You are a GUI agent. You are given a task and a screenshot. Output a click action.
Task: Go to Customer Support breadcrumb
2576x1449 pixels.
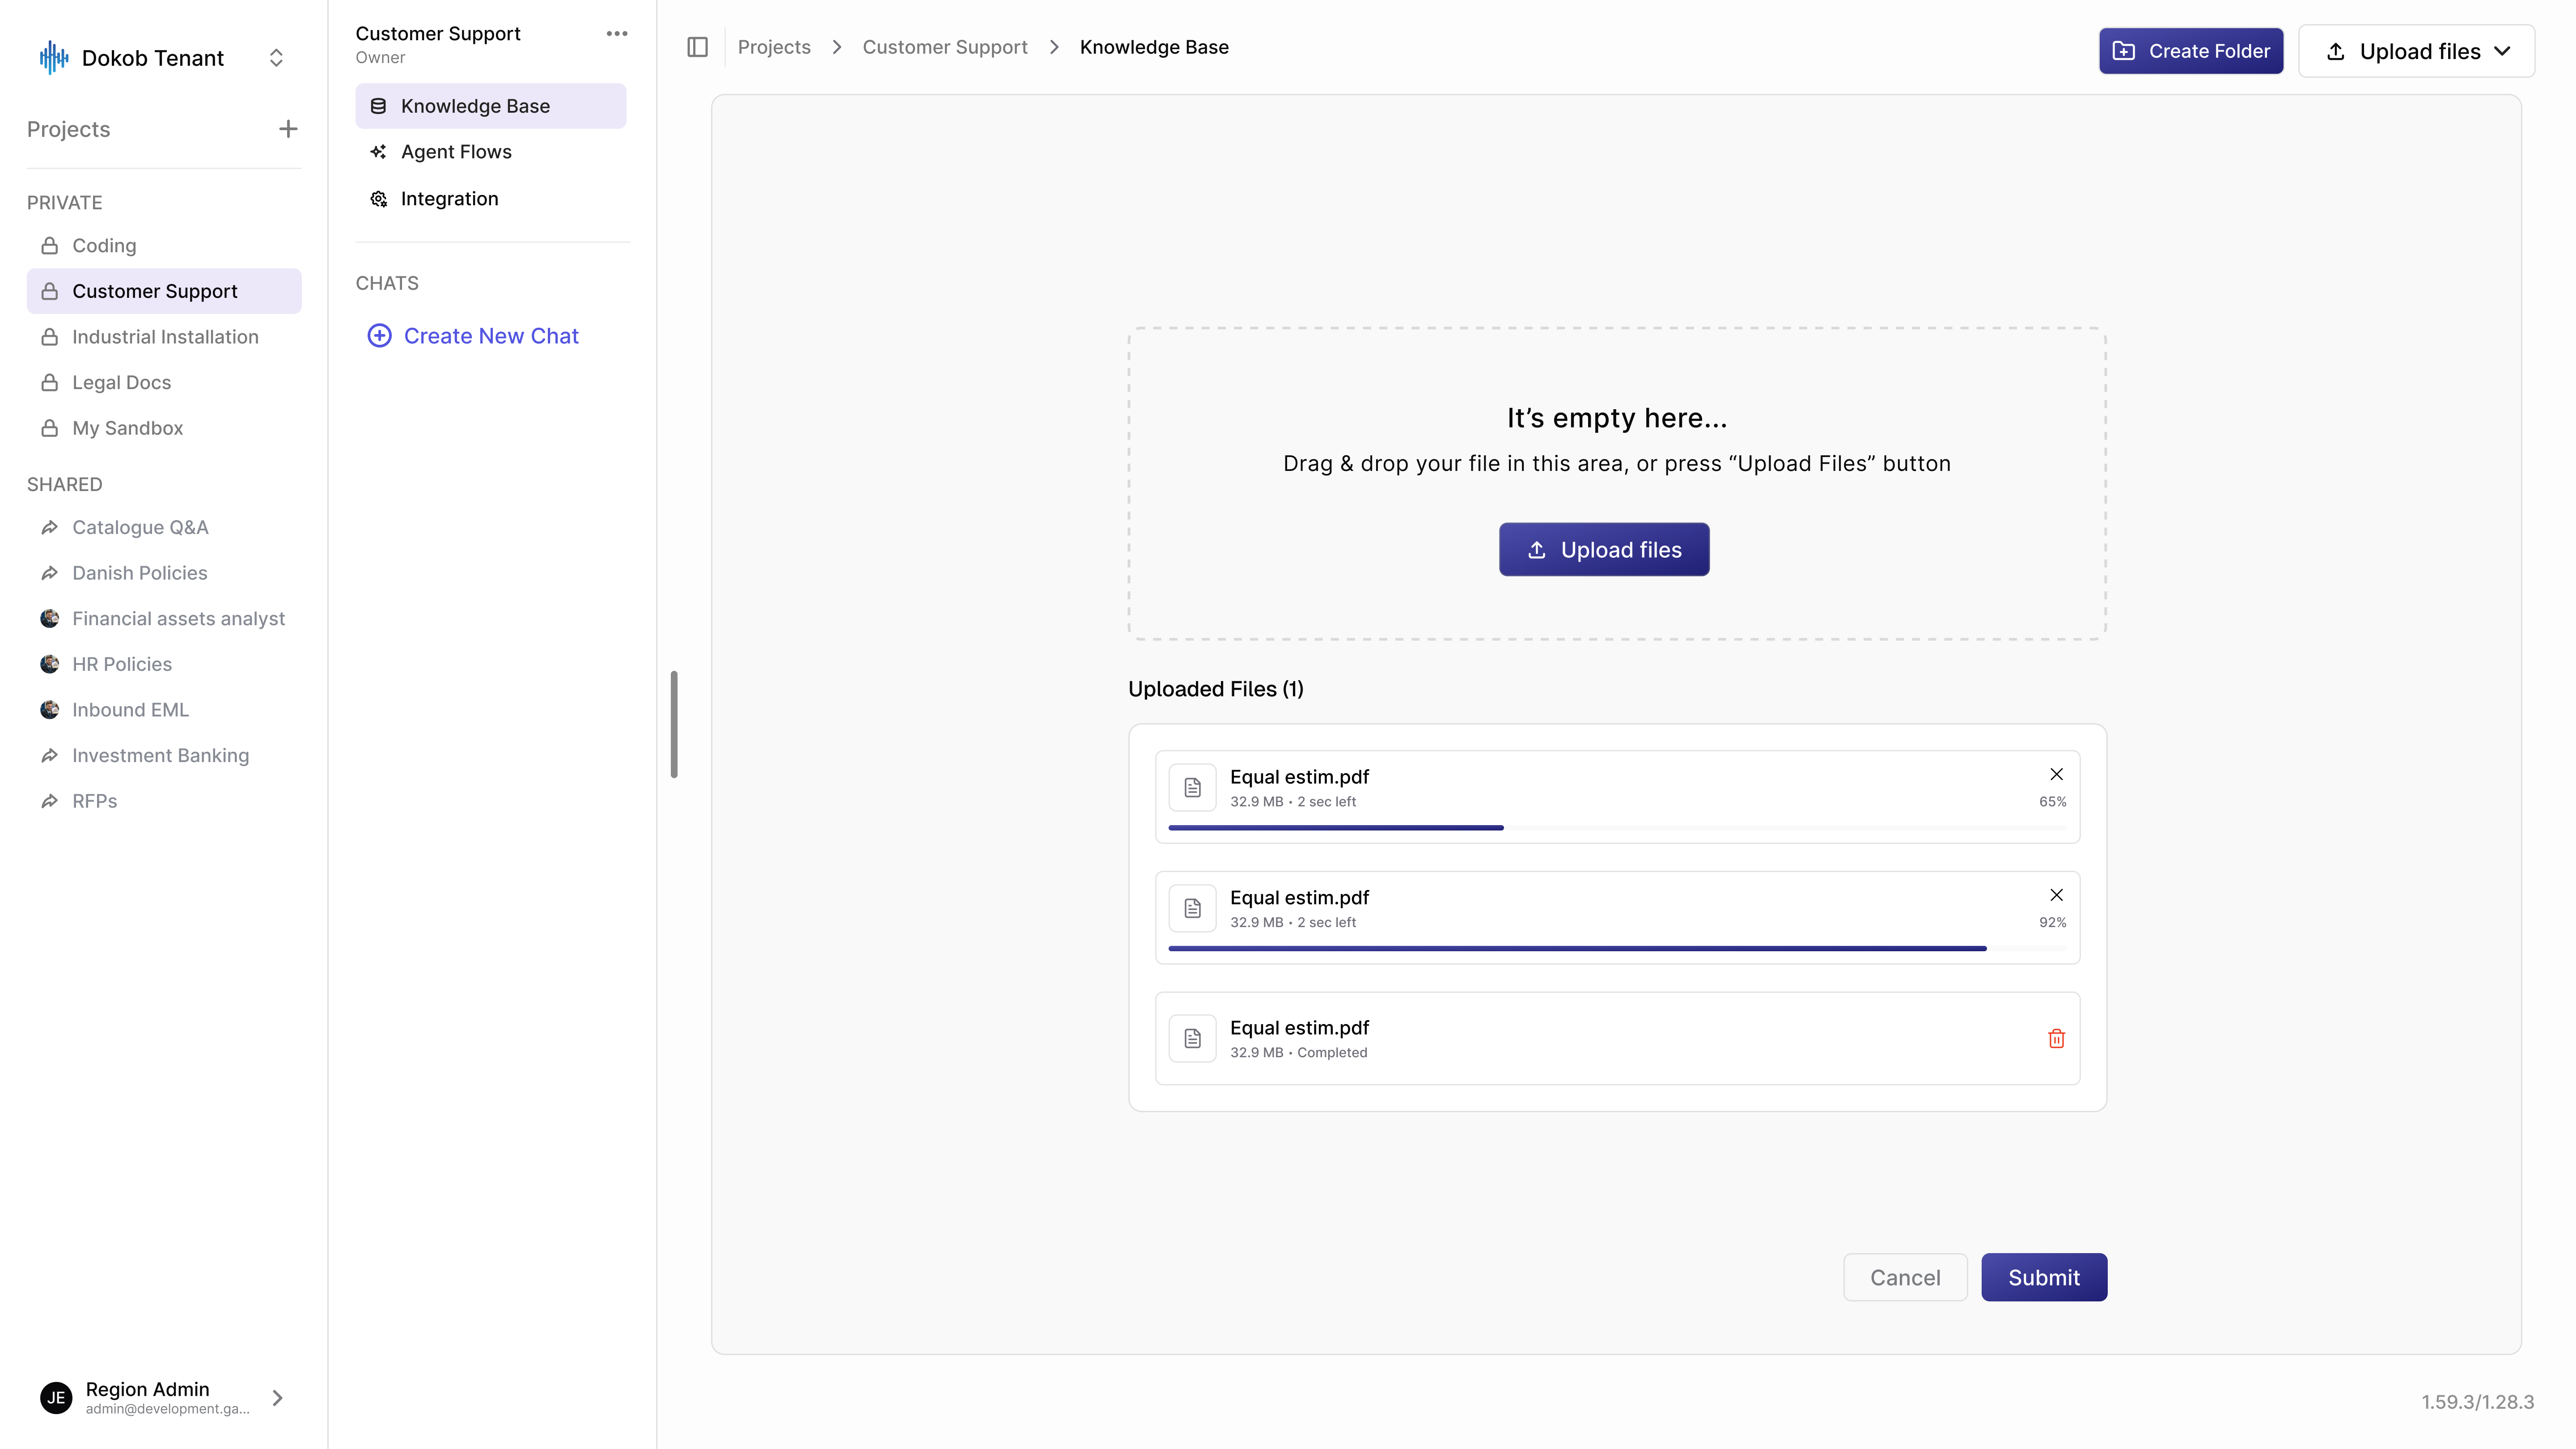pos(945,47)
